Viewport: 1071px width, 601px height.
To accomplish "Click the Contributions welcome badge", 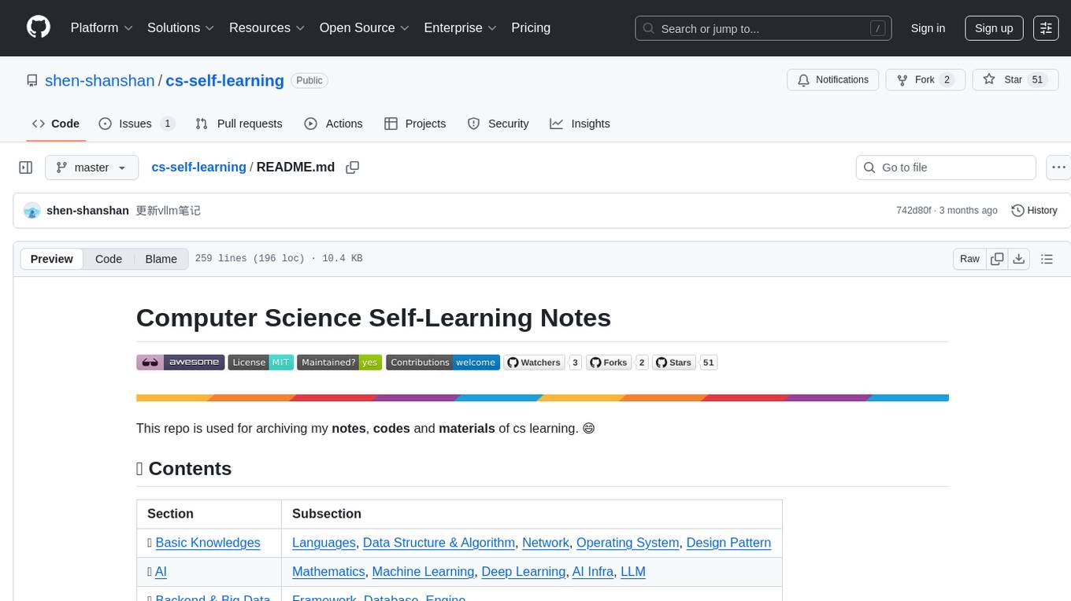I will tap(443, 363).
